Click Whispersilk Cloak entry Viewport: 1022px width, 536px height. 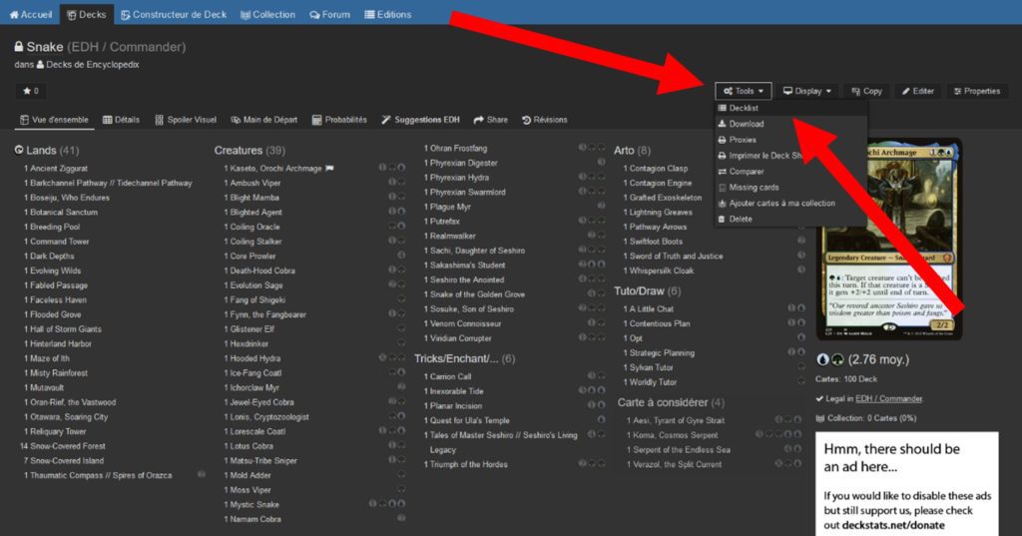[x=662, y=270]
